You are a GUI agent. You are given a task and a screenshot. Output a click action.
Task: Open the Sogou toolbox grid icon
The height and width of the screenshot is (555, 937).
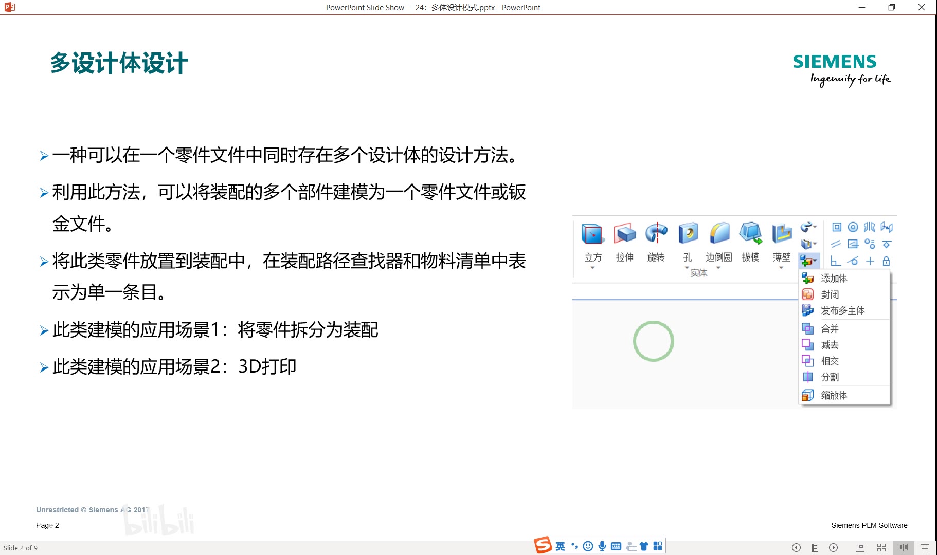[x=658, y=546]
